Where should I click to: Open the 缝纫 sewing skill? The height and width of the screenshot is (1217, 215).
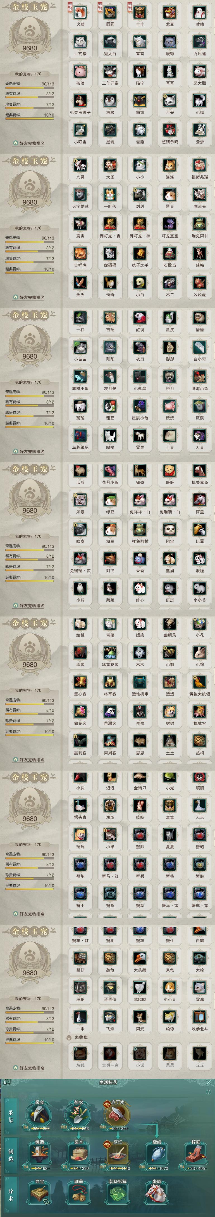click(x=157, y=1155)
